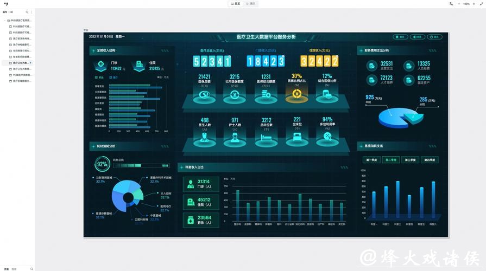Screen dimensions: 486x271
Task: Select 第一季度 quarter toggle
Action: (x=371, y=160)
